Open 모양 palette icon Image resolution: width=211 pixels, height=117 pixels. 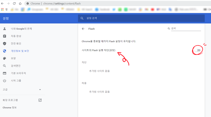tap(5, 59)
